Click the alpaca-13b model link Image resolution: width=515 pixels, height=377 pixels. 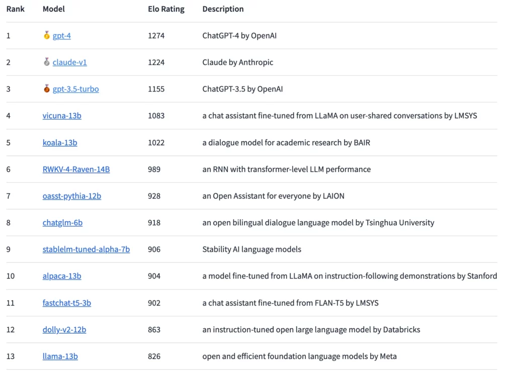[x=62, y=276]
